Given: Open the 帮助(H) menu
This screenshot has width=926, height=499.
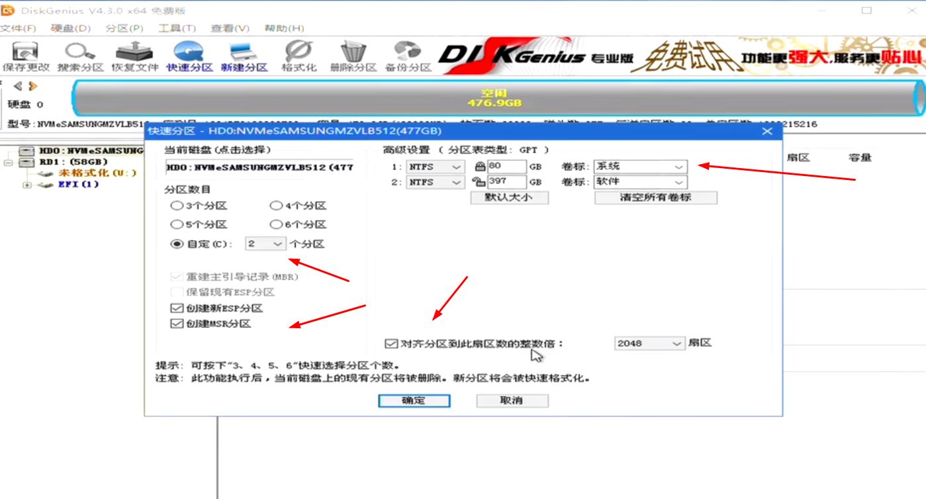Looking at the screenshot, I should click(x=284, y=28).
